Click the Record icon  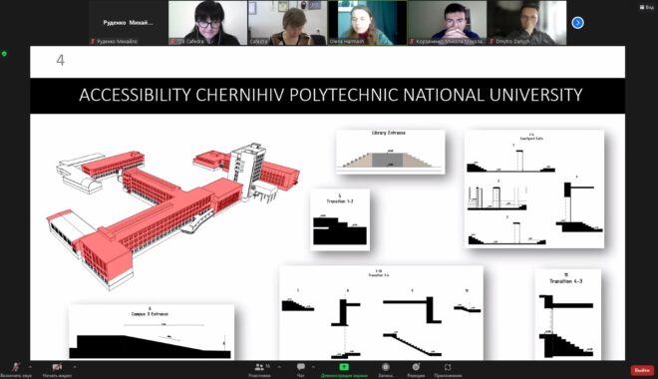[x=385, y=367]
